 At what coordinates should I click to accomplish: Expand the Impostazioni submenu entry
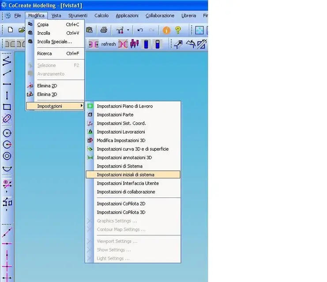[x=55, y=106]
